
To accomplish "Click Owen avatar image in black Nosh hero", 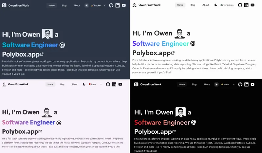I will (x=181, y=112).
